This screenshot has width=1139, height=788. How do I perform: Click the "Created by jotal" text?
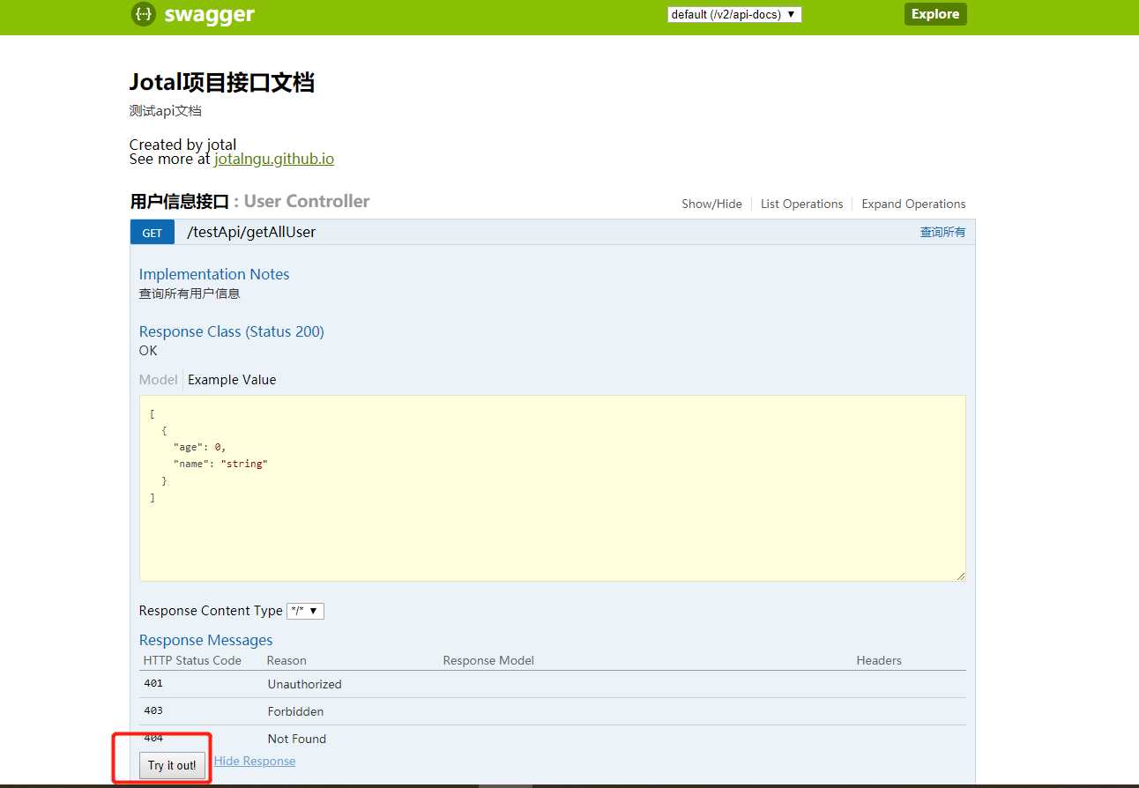tap(182, 145)
